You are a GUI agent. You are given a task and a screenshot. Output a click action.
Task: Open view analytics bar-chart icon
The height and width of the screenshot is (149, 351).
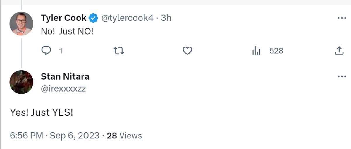click(x=256, y=51)
